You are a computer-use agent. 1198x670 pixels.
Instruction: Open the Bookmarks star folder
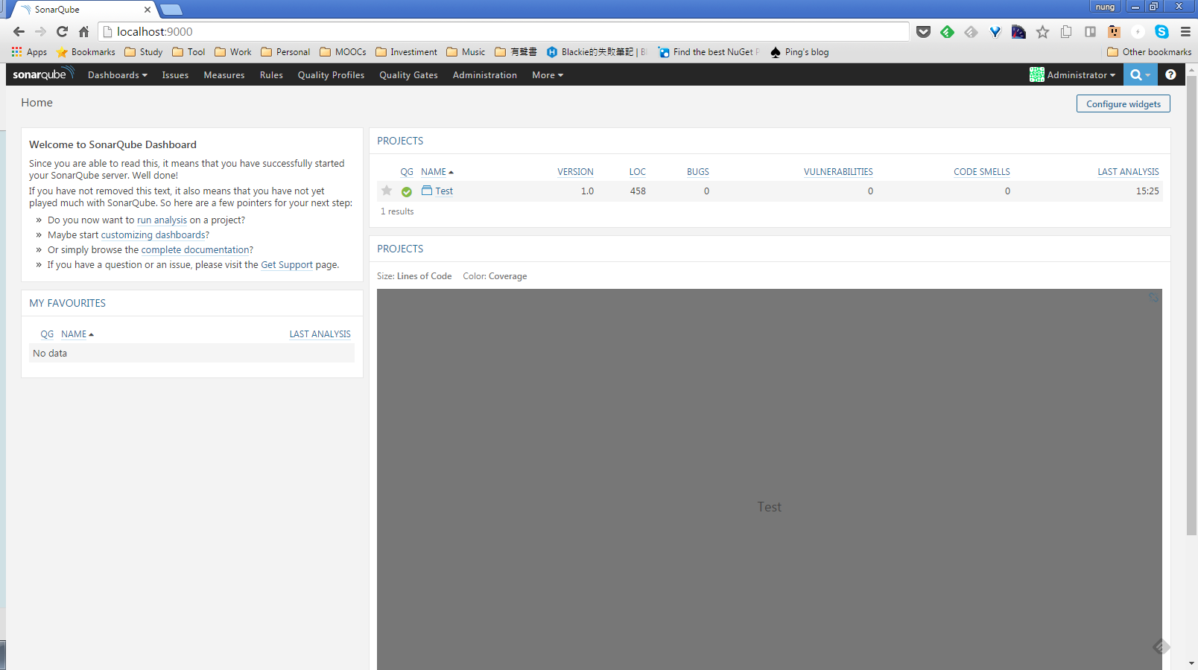[86, 52]
